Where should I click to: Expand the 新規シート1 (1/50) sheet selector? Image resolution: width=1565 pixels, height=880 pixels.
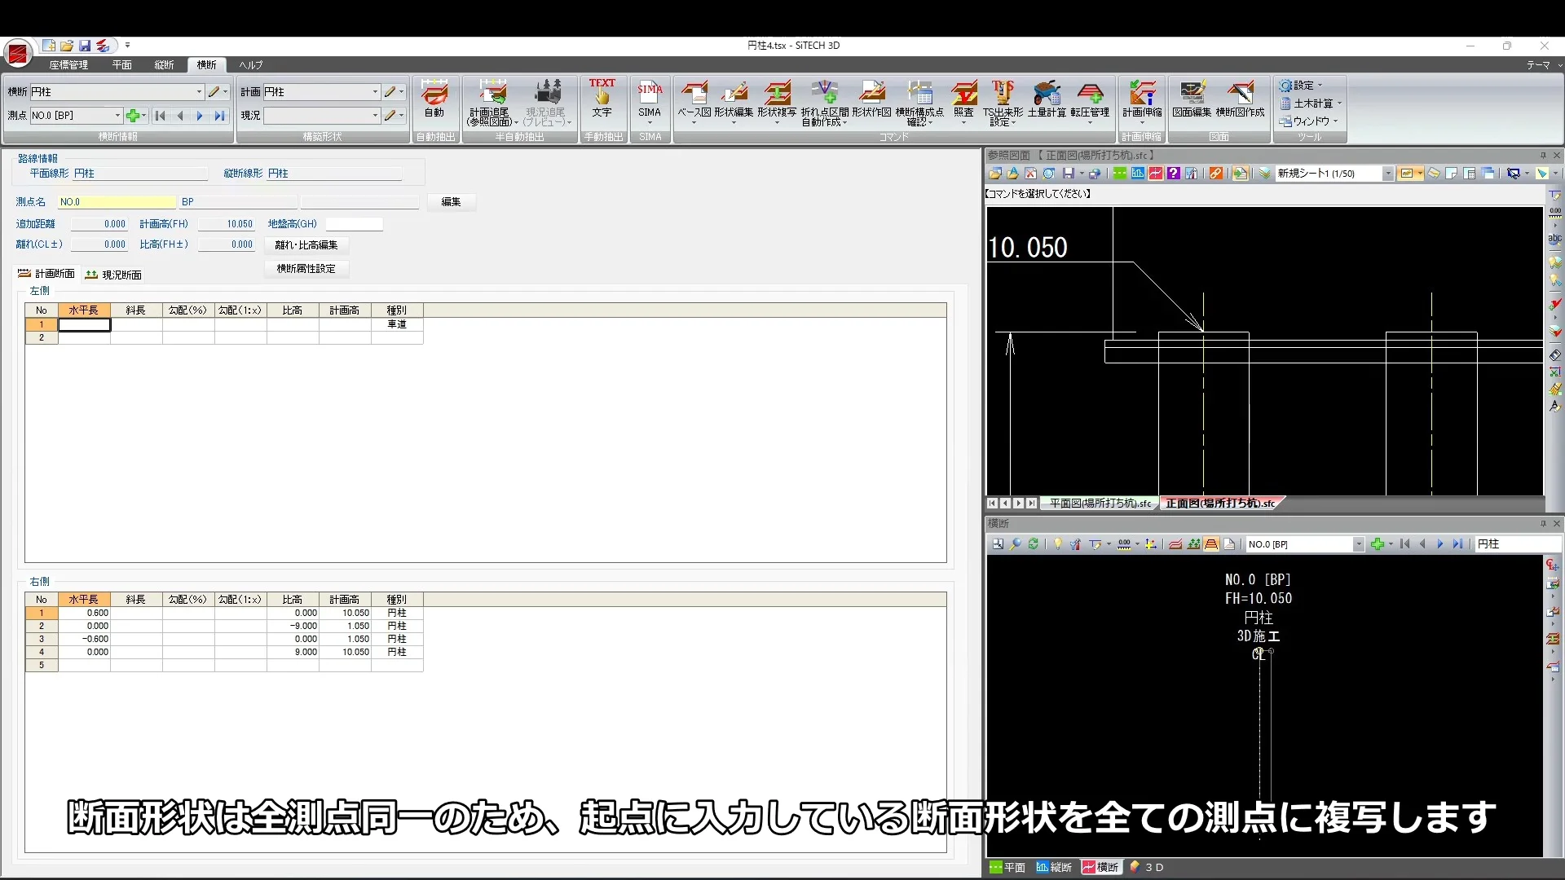click(1388, 173)
